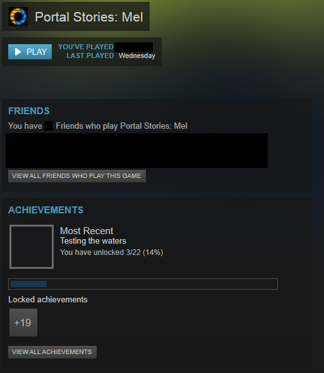Click the filled blue part of progress bar
The image size is (324, 373).
(x=28, y=284)
